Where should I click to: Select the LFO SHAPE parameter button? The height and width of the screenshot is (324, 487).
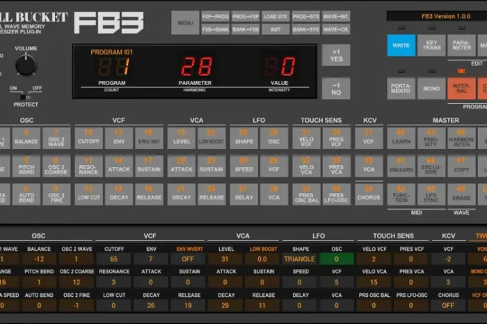[x=243, y=138]
